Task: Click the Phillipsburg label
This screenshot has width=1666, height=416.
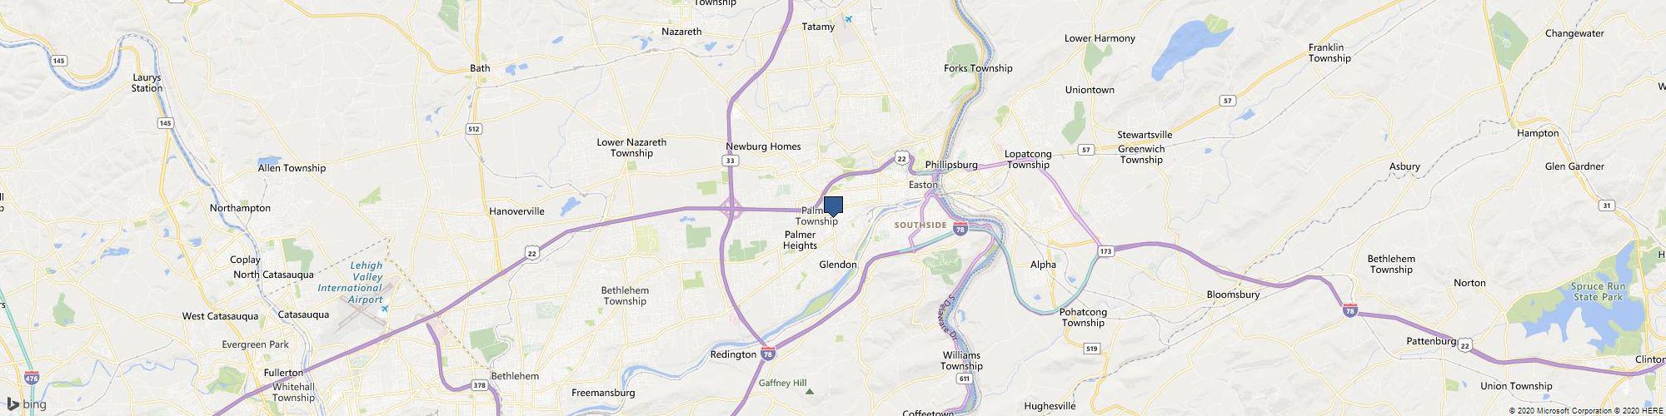Action: 951,165
